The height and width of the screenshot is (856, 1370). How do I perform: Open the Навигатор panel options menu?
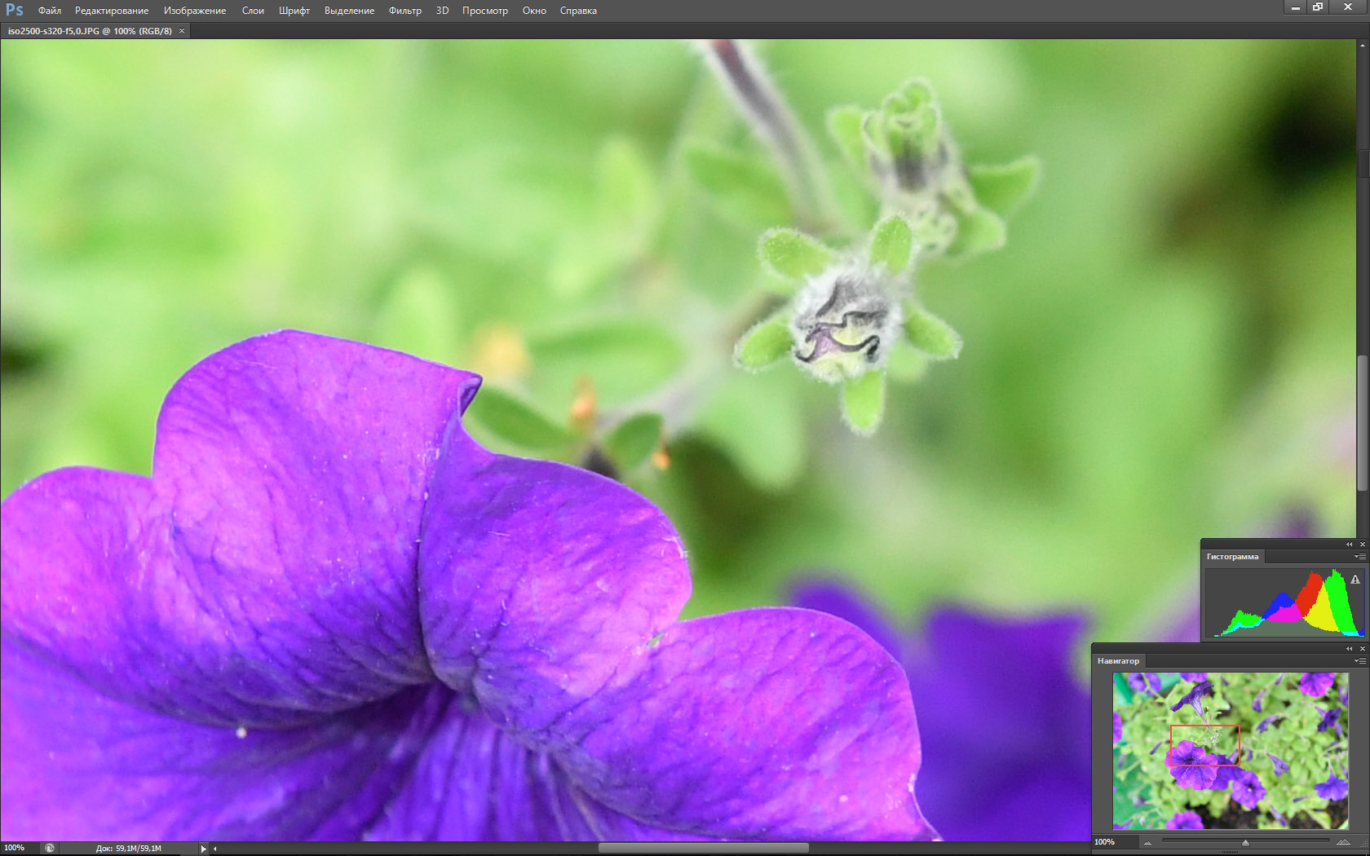[x=1359, y=661]
